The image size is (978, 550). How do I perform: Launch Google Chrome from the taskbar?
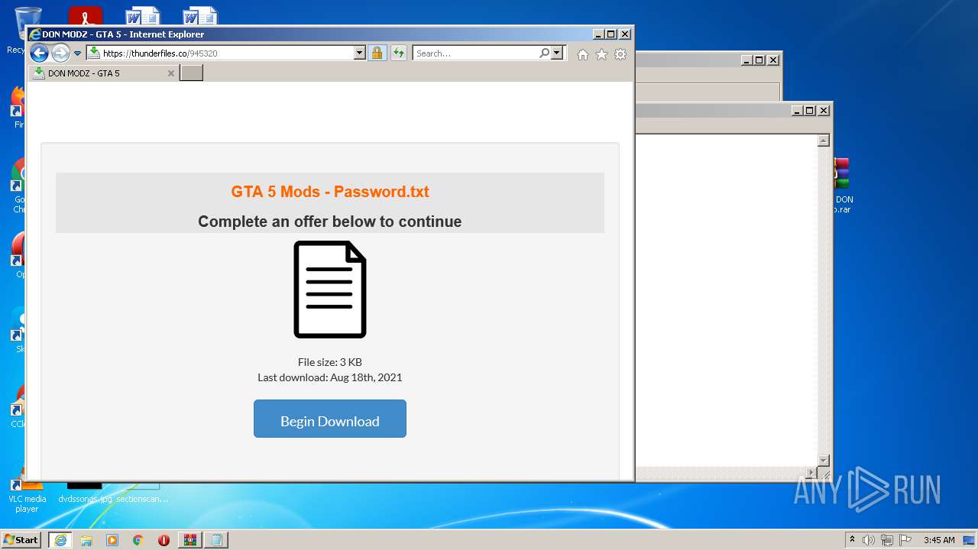click(x=138, y=540)
